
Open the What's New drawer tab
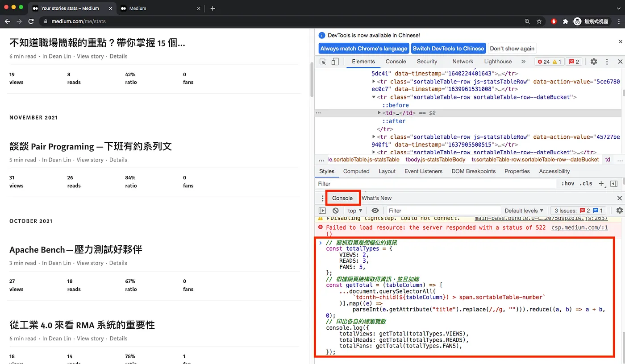point(376,198)
